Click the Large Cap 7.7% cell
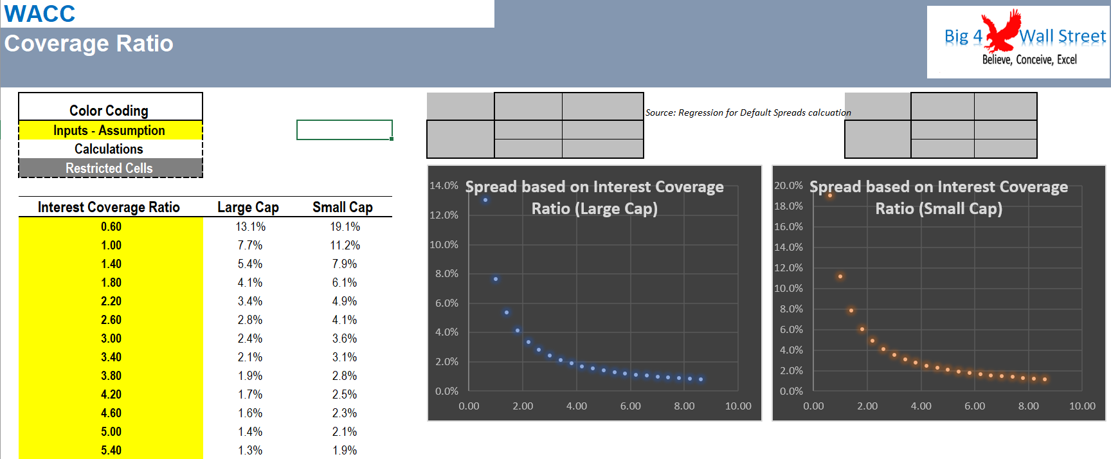Screen dimensions: 1111x459 tap(250, 245)
